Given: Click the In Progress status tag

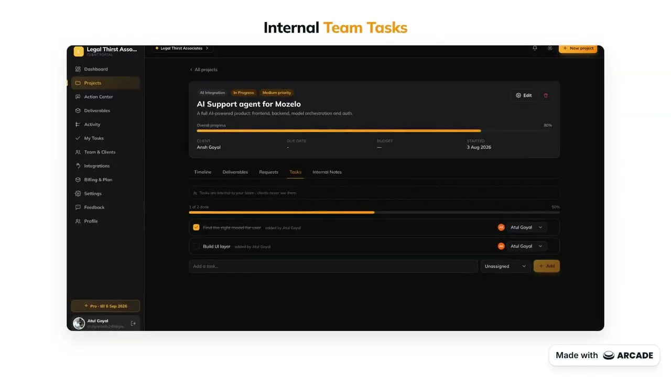Looking at the screenshot, I should (244, 93).
